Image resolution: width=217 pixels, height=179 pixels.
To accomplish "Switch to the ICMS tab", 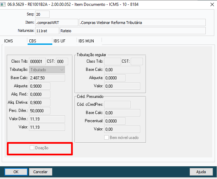I will [9, 41].
